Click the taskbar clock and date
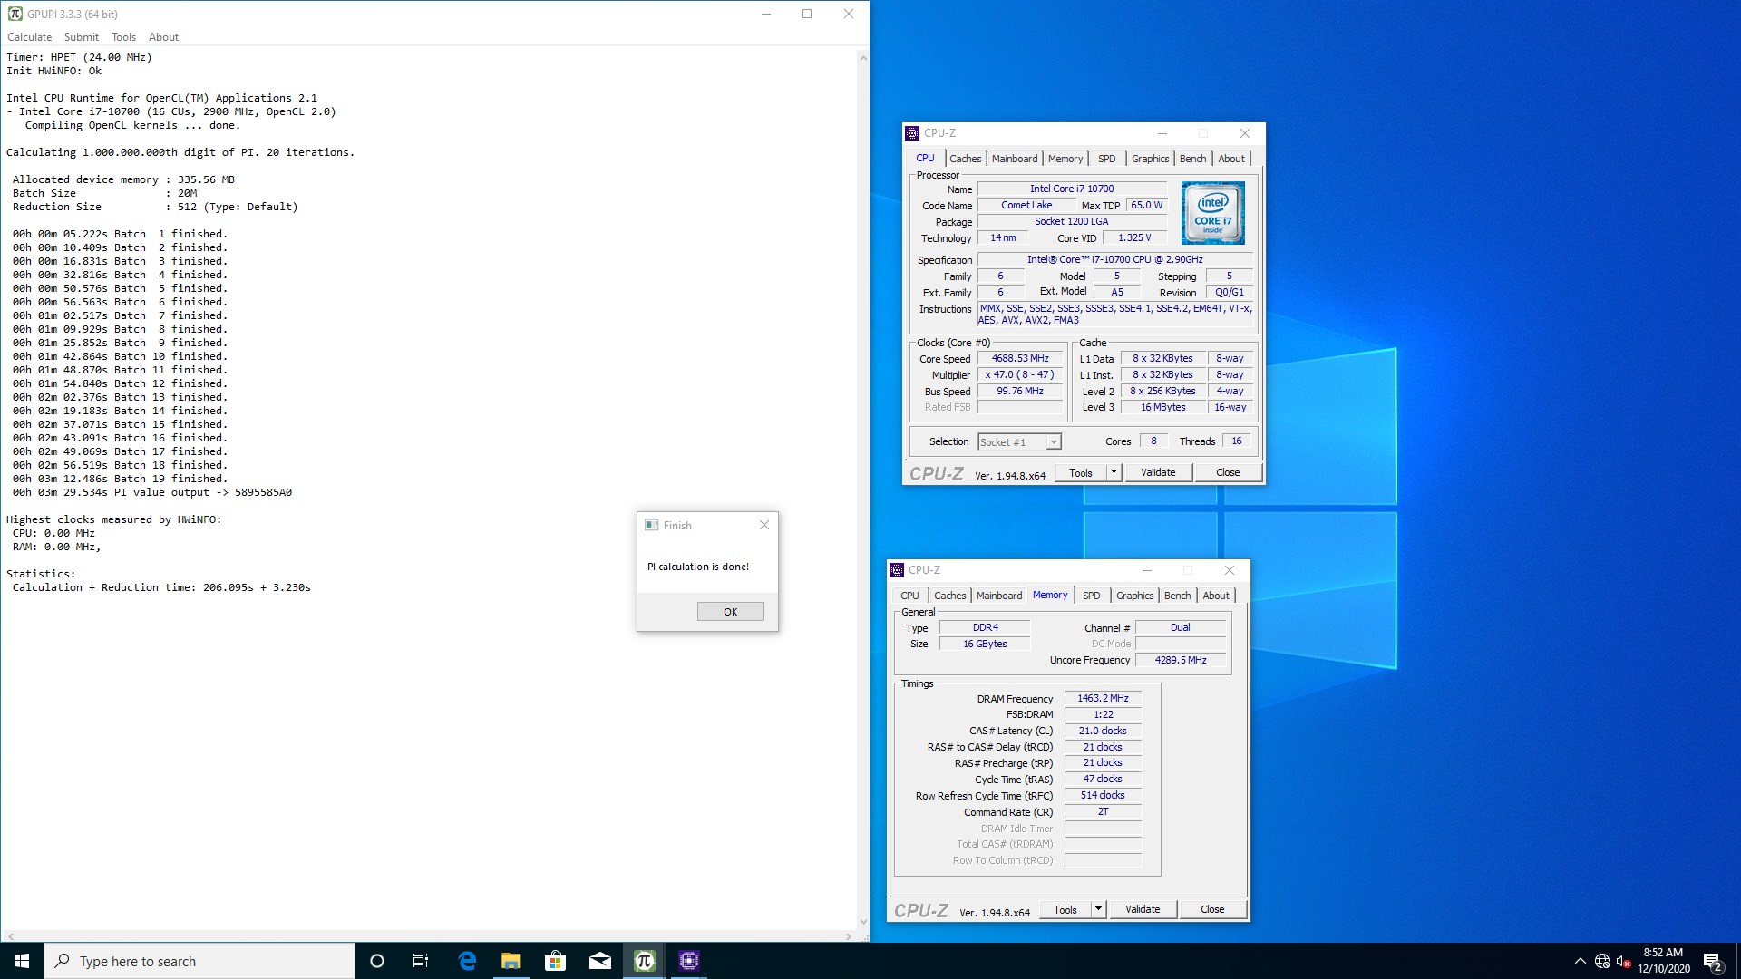The width and height of the screenshot is (1741, 979). (1663, 961)
